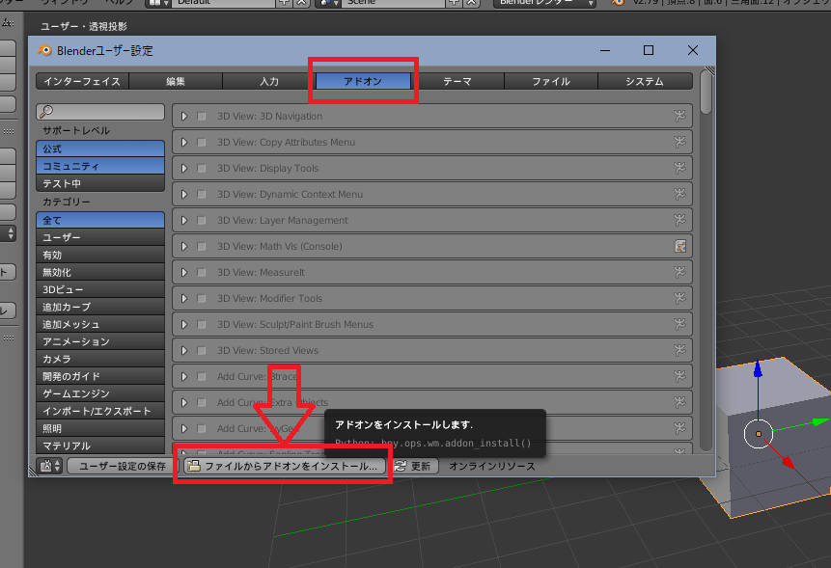
Task: Click community icon on Display Tools row
Action: click(680, 168)
